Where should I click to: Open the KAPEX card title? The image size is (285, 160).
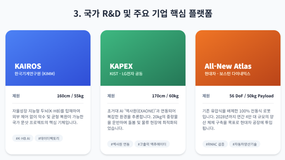[x=121, y=66]
